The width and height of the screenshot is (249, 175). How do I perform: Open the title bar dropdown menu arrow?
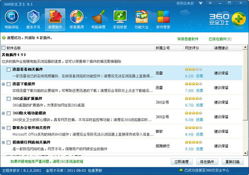coord(210,3)
